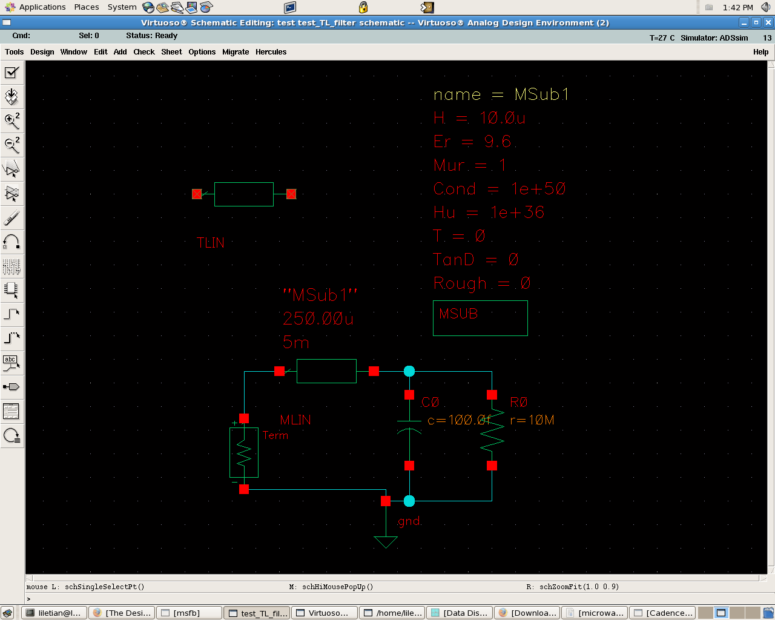Click the Save schematic icon
The height and width of the screenshot is (620, 775).
12,97
